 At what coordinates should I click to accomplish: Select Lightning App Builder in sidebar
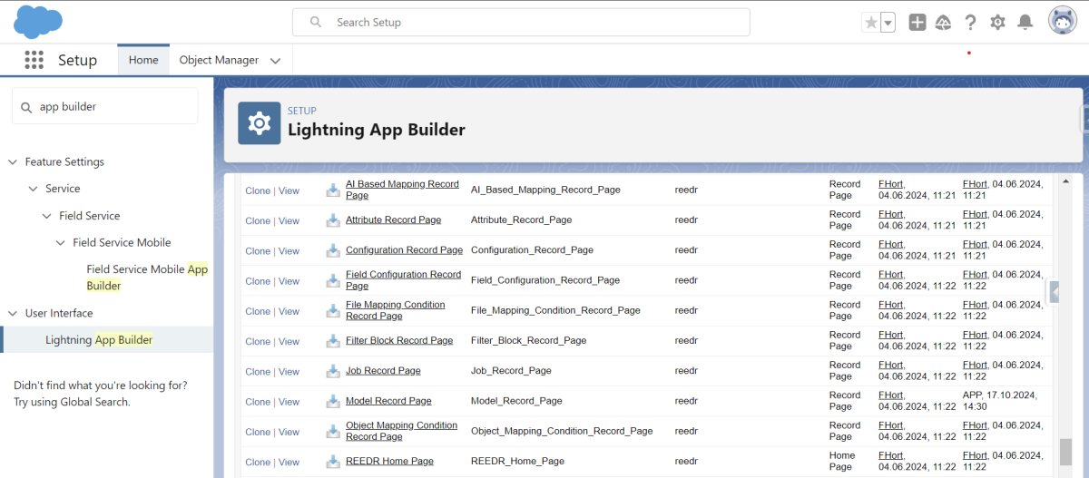coord(99,340)
